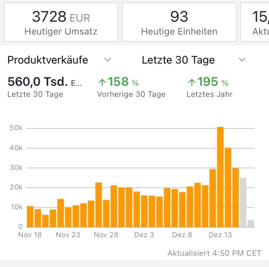269x267 pixels.
Task: Click the Nov 28 axis label
Action: tap(106, 235)
